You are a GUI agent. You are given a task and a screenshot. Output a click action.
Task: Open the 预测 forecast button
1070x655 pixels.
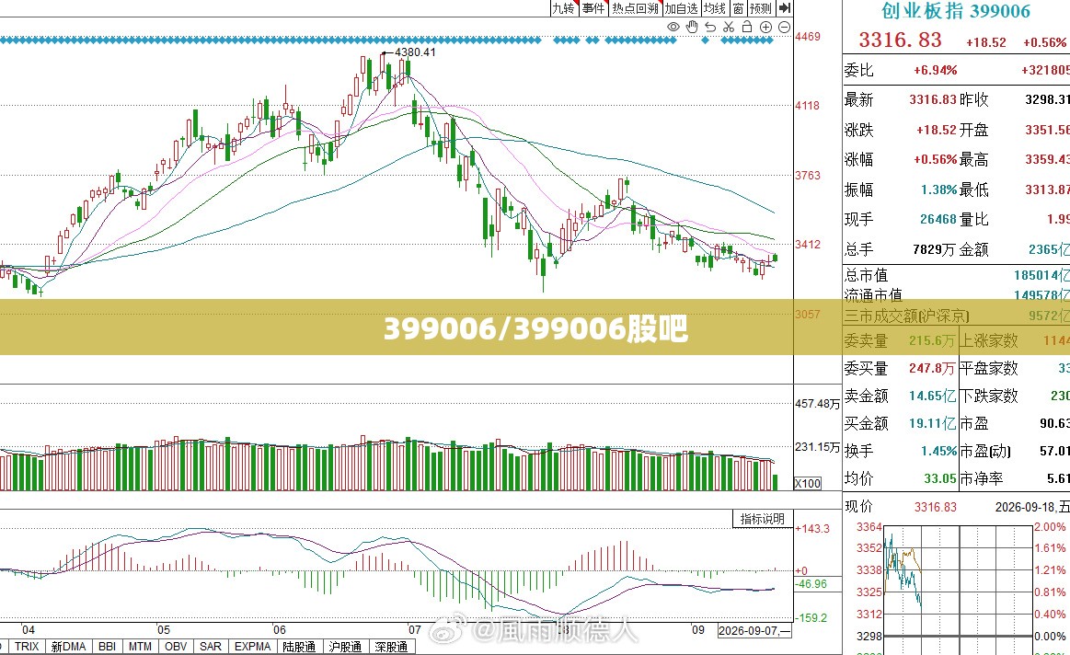(760, 8)
